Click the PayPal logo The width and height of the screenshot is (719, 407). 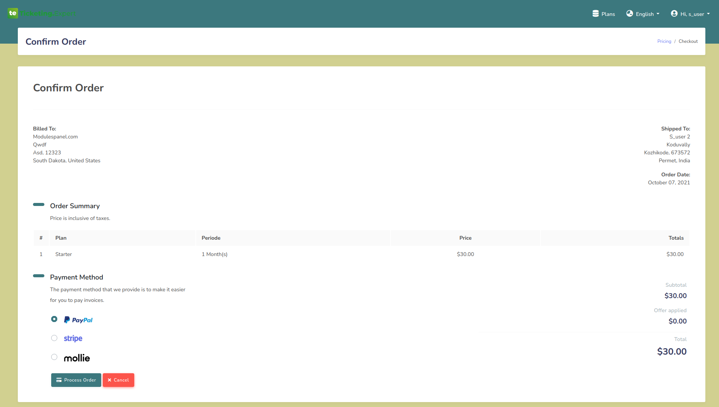[78, 320]
